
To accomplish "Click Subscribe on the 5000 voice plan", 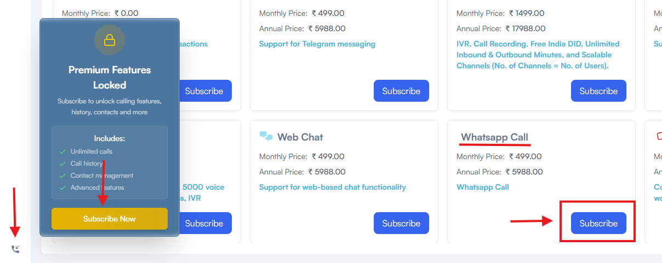I will pos(204,223).
